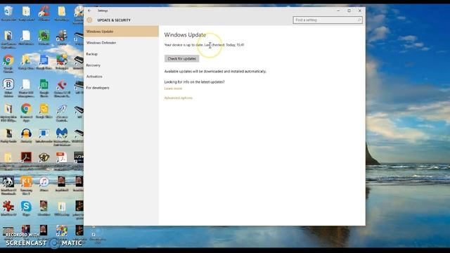Open the desktop icon with letter B
This screenshot has width=450, height=253.
pyautogui.click(x=8, y=85)
